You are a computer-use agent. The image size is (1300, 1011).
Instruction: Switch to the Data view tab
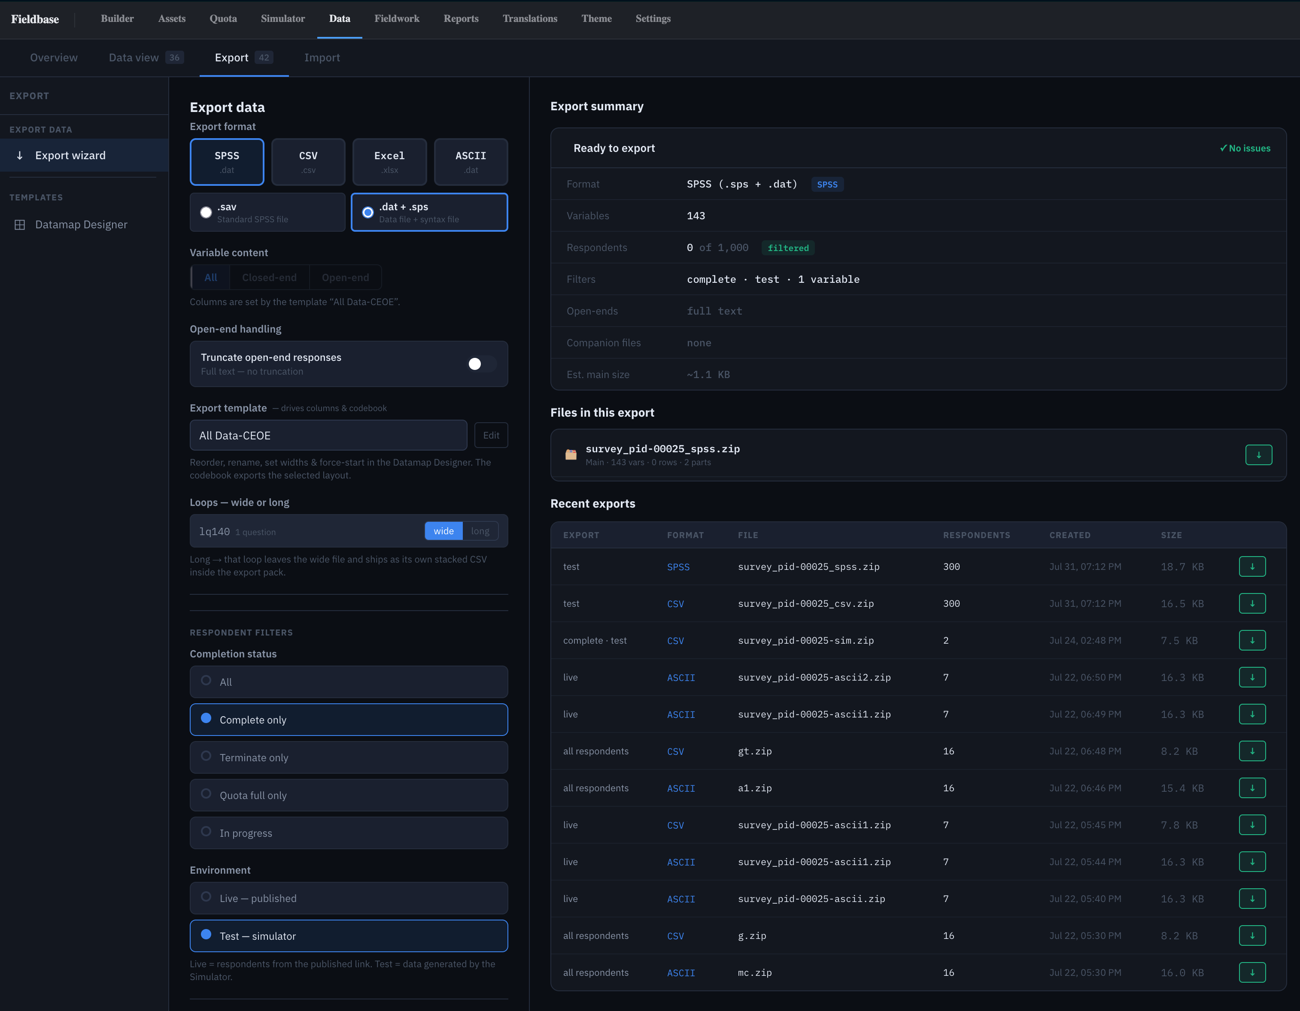point(146,58)
